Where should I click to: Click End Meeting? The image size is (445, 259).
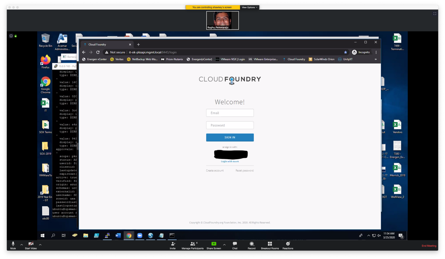click(429, 246)
